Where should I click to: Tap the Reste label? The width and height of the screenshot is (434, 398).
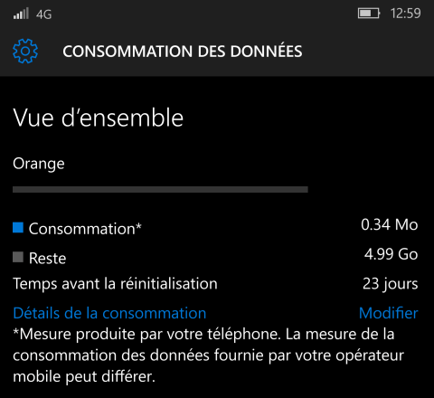click(x=47, y=259)
